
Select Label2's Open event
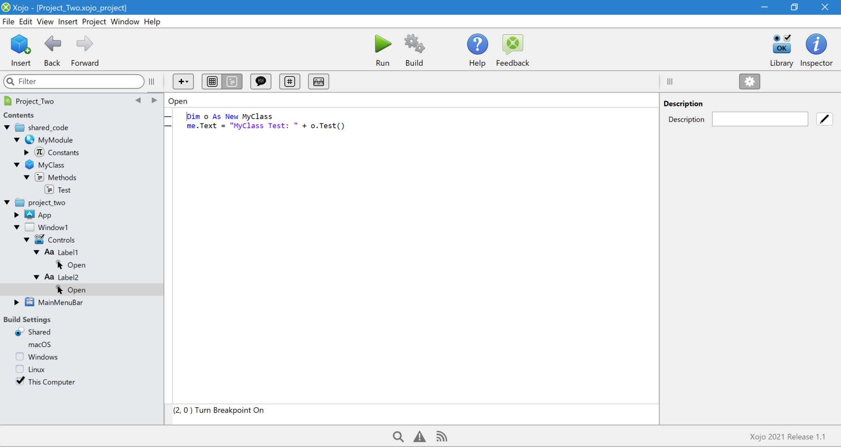click(76, 290)
